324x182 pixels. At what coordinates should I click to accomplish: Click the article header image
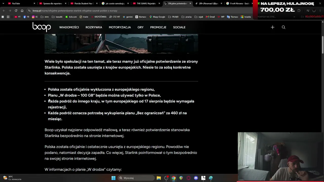coord(121,43)
